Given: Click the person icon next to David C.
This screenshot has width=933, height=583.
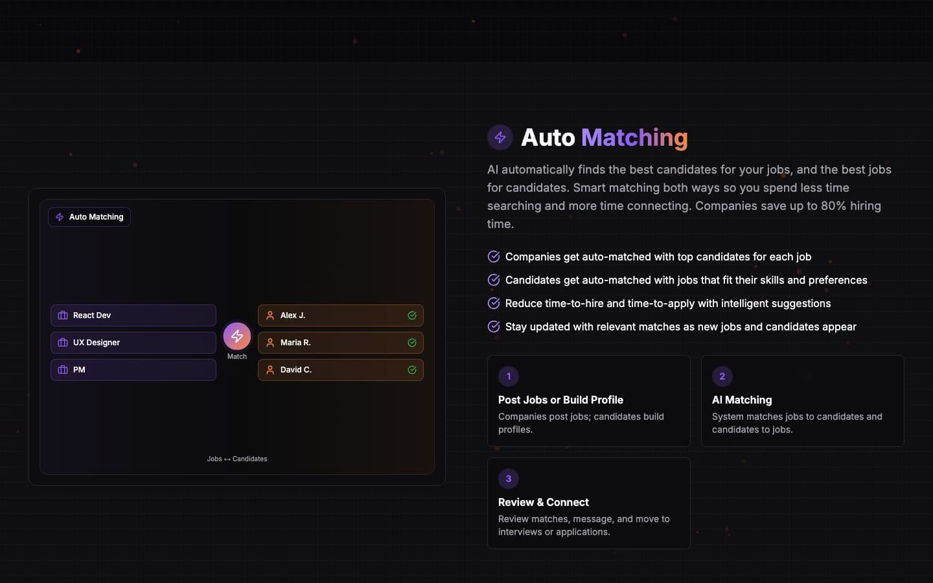Looking at the screenshot, I should point(270,370).
